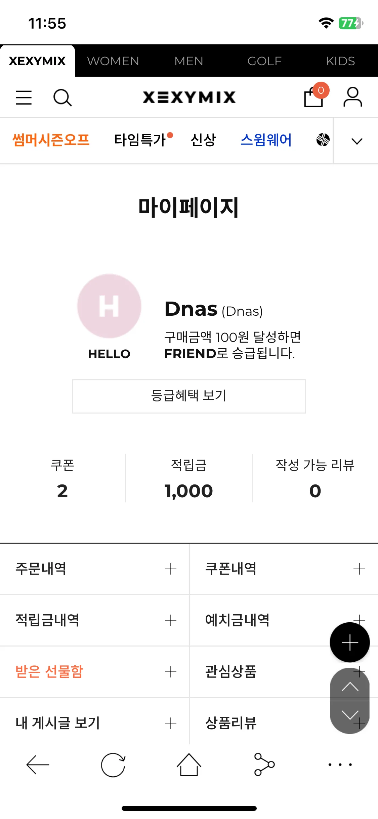Tap the share icon in bottom bar

click(x=264, y=765)
